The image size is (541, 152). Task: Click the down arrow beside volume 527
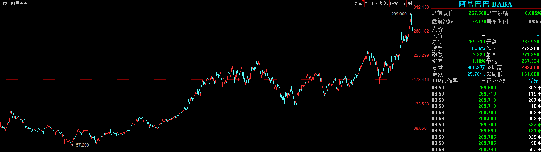tap(539, 125)
